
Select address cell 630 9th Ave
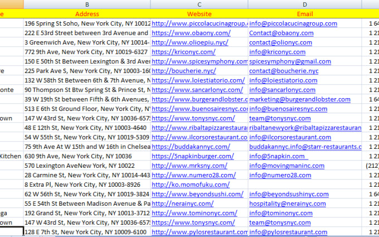pyautogui.click(x=87, y=156)
